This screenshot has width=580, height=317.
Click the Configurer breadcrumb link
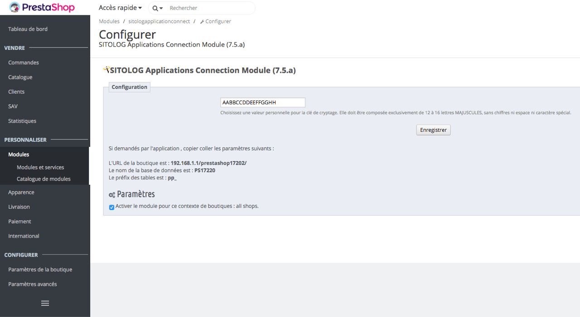218,21
